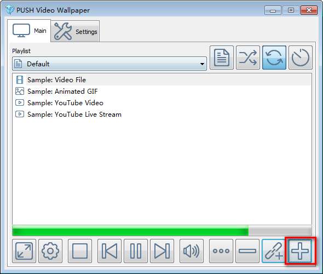The width and height of the screenshot is (323, 274).
Task: Toggle shuffle playback mode
Action: [x=248, y=58]
